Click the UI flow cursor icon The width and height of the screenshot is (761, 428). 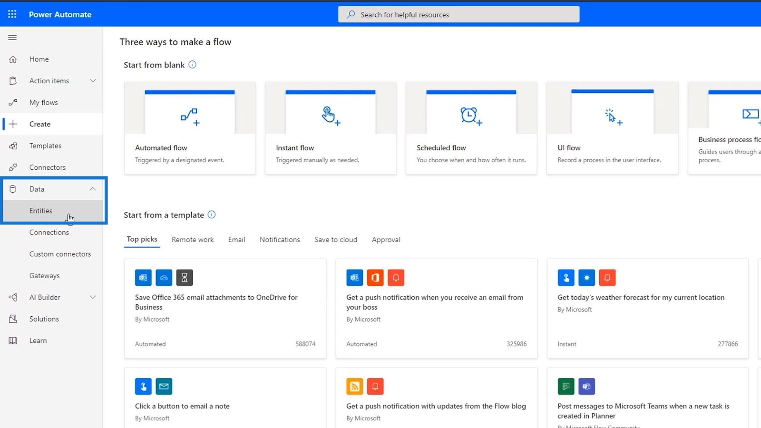pyautogui.click(x=613, y=117)
